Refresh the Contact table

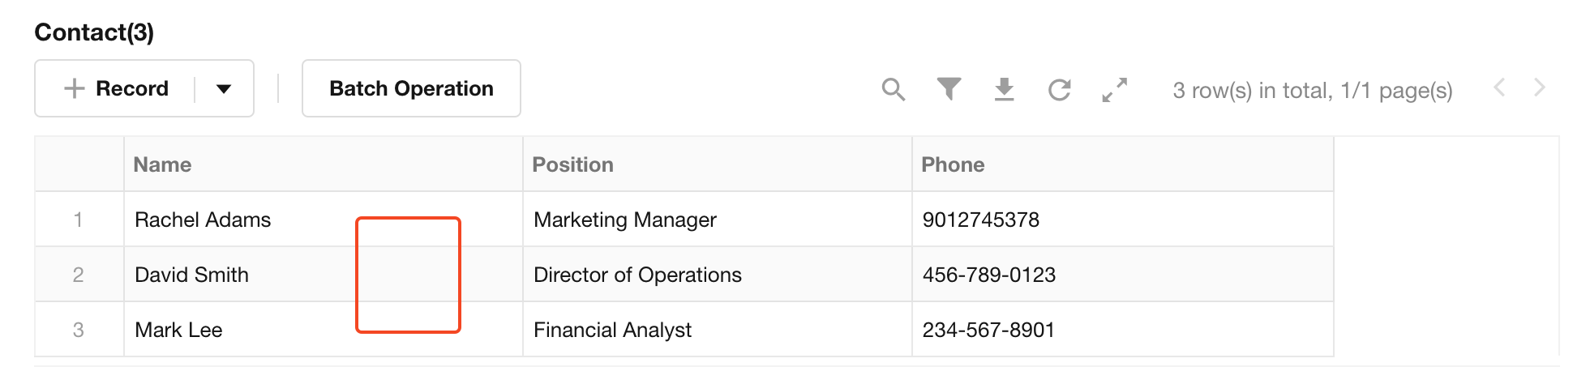[x=1059, y=89]
